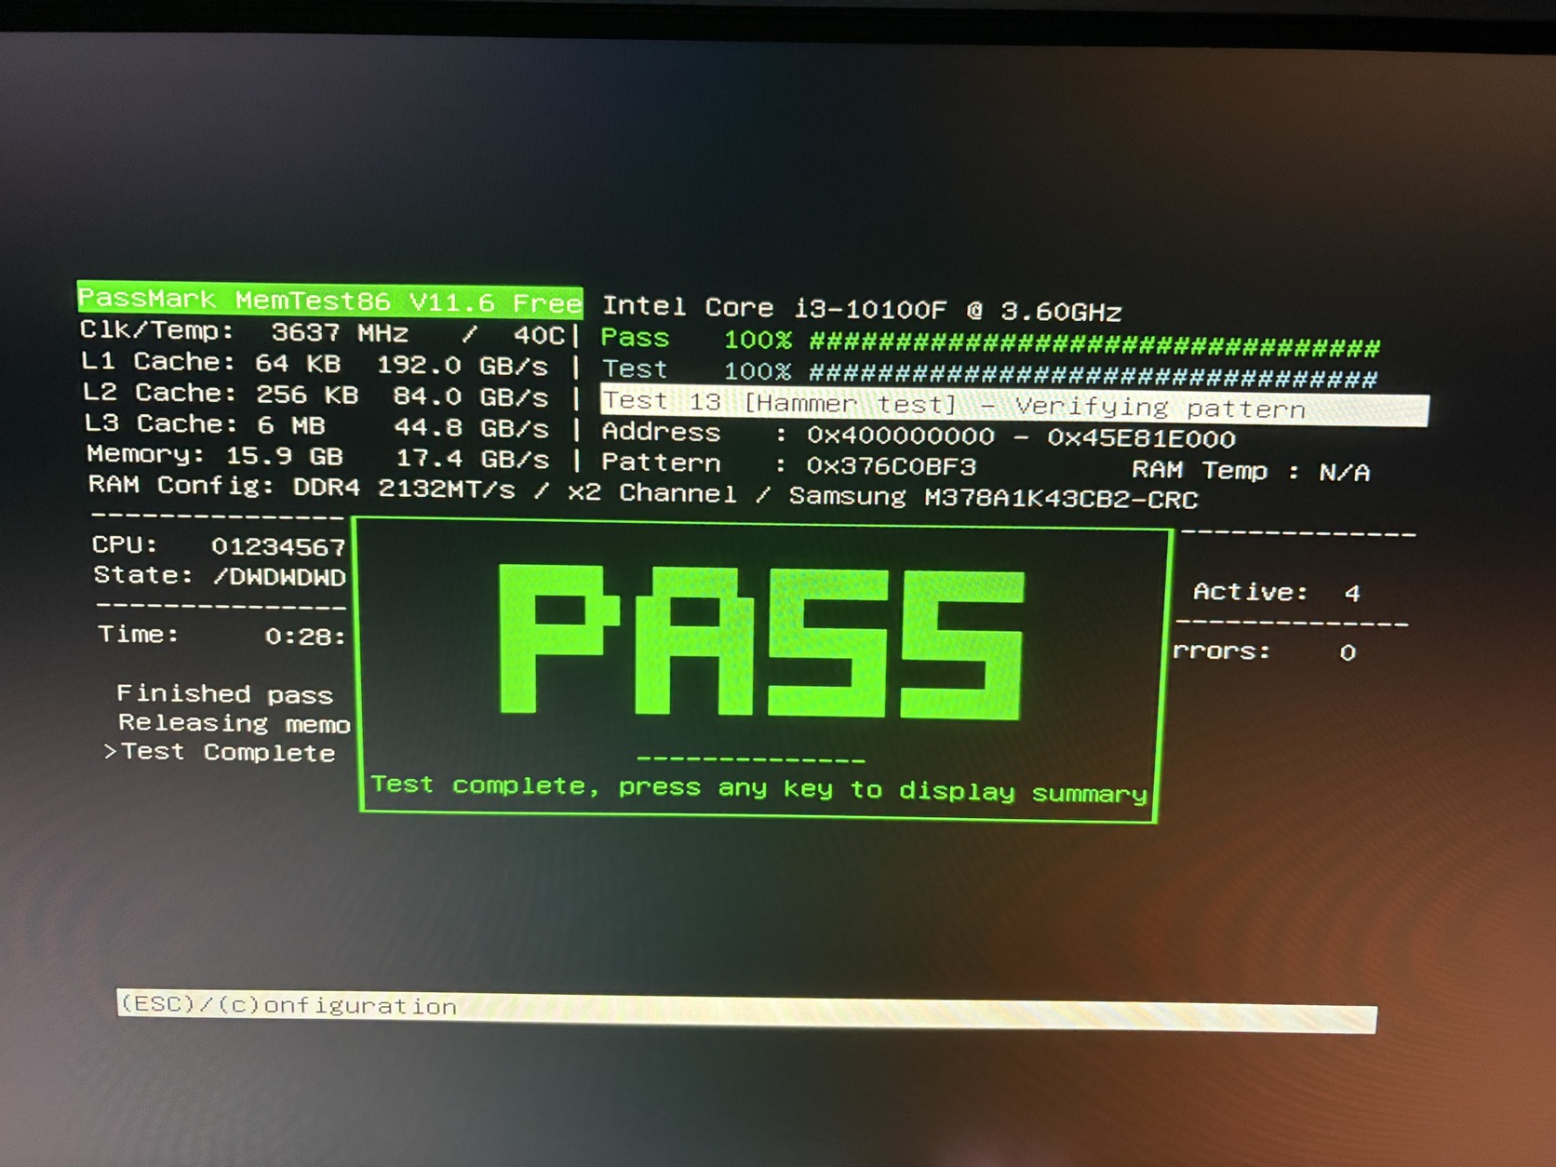1556x1167 pixels.
Task: Click the x2 Channel text
Action: [x=651, y=492]
